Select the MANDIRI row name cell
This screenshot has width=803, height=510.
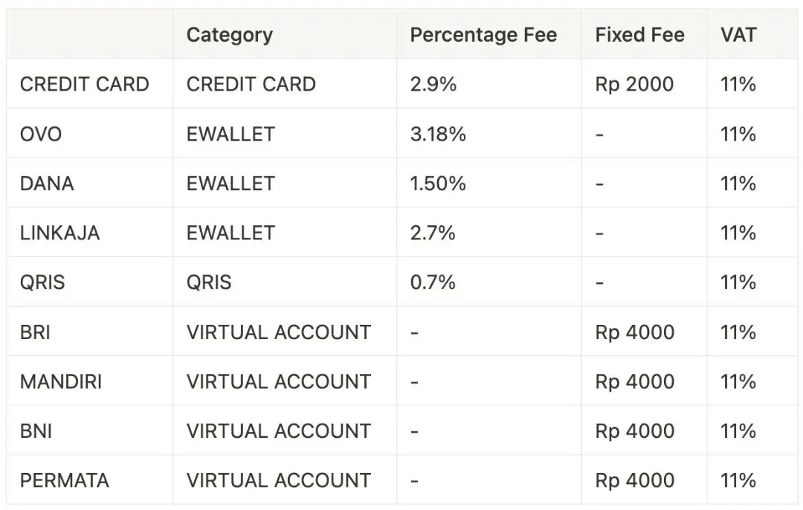[x=61, y=381]
